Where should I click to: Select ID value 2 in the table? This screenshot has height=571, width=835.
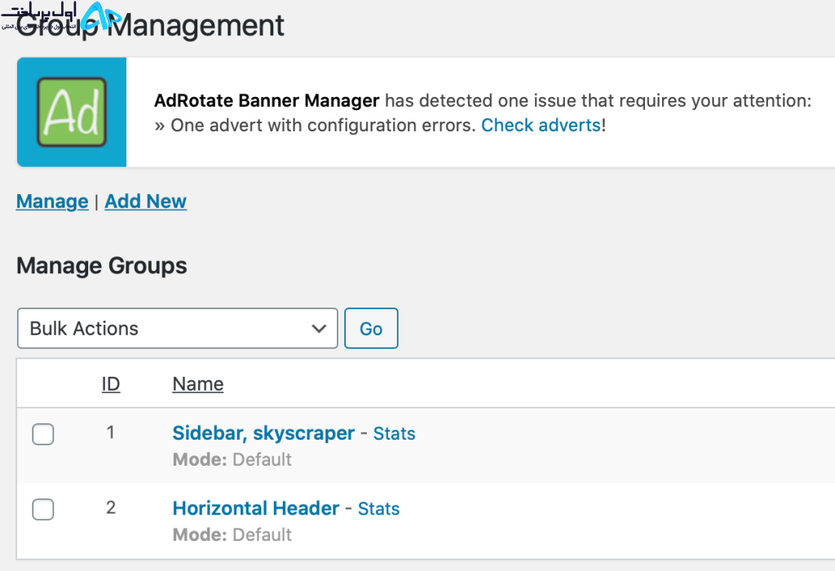point(111,507)
